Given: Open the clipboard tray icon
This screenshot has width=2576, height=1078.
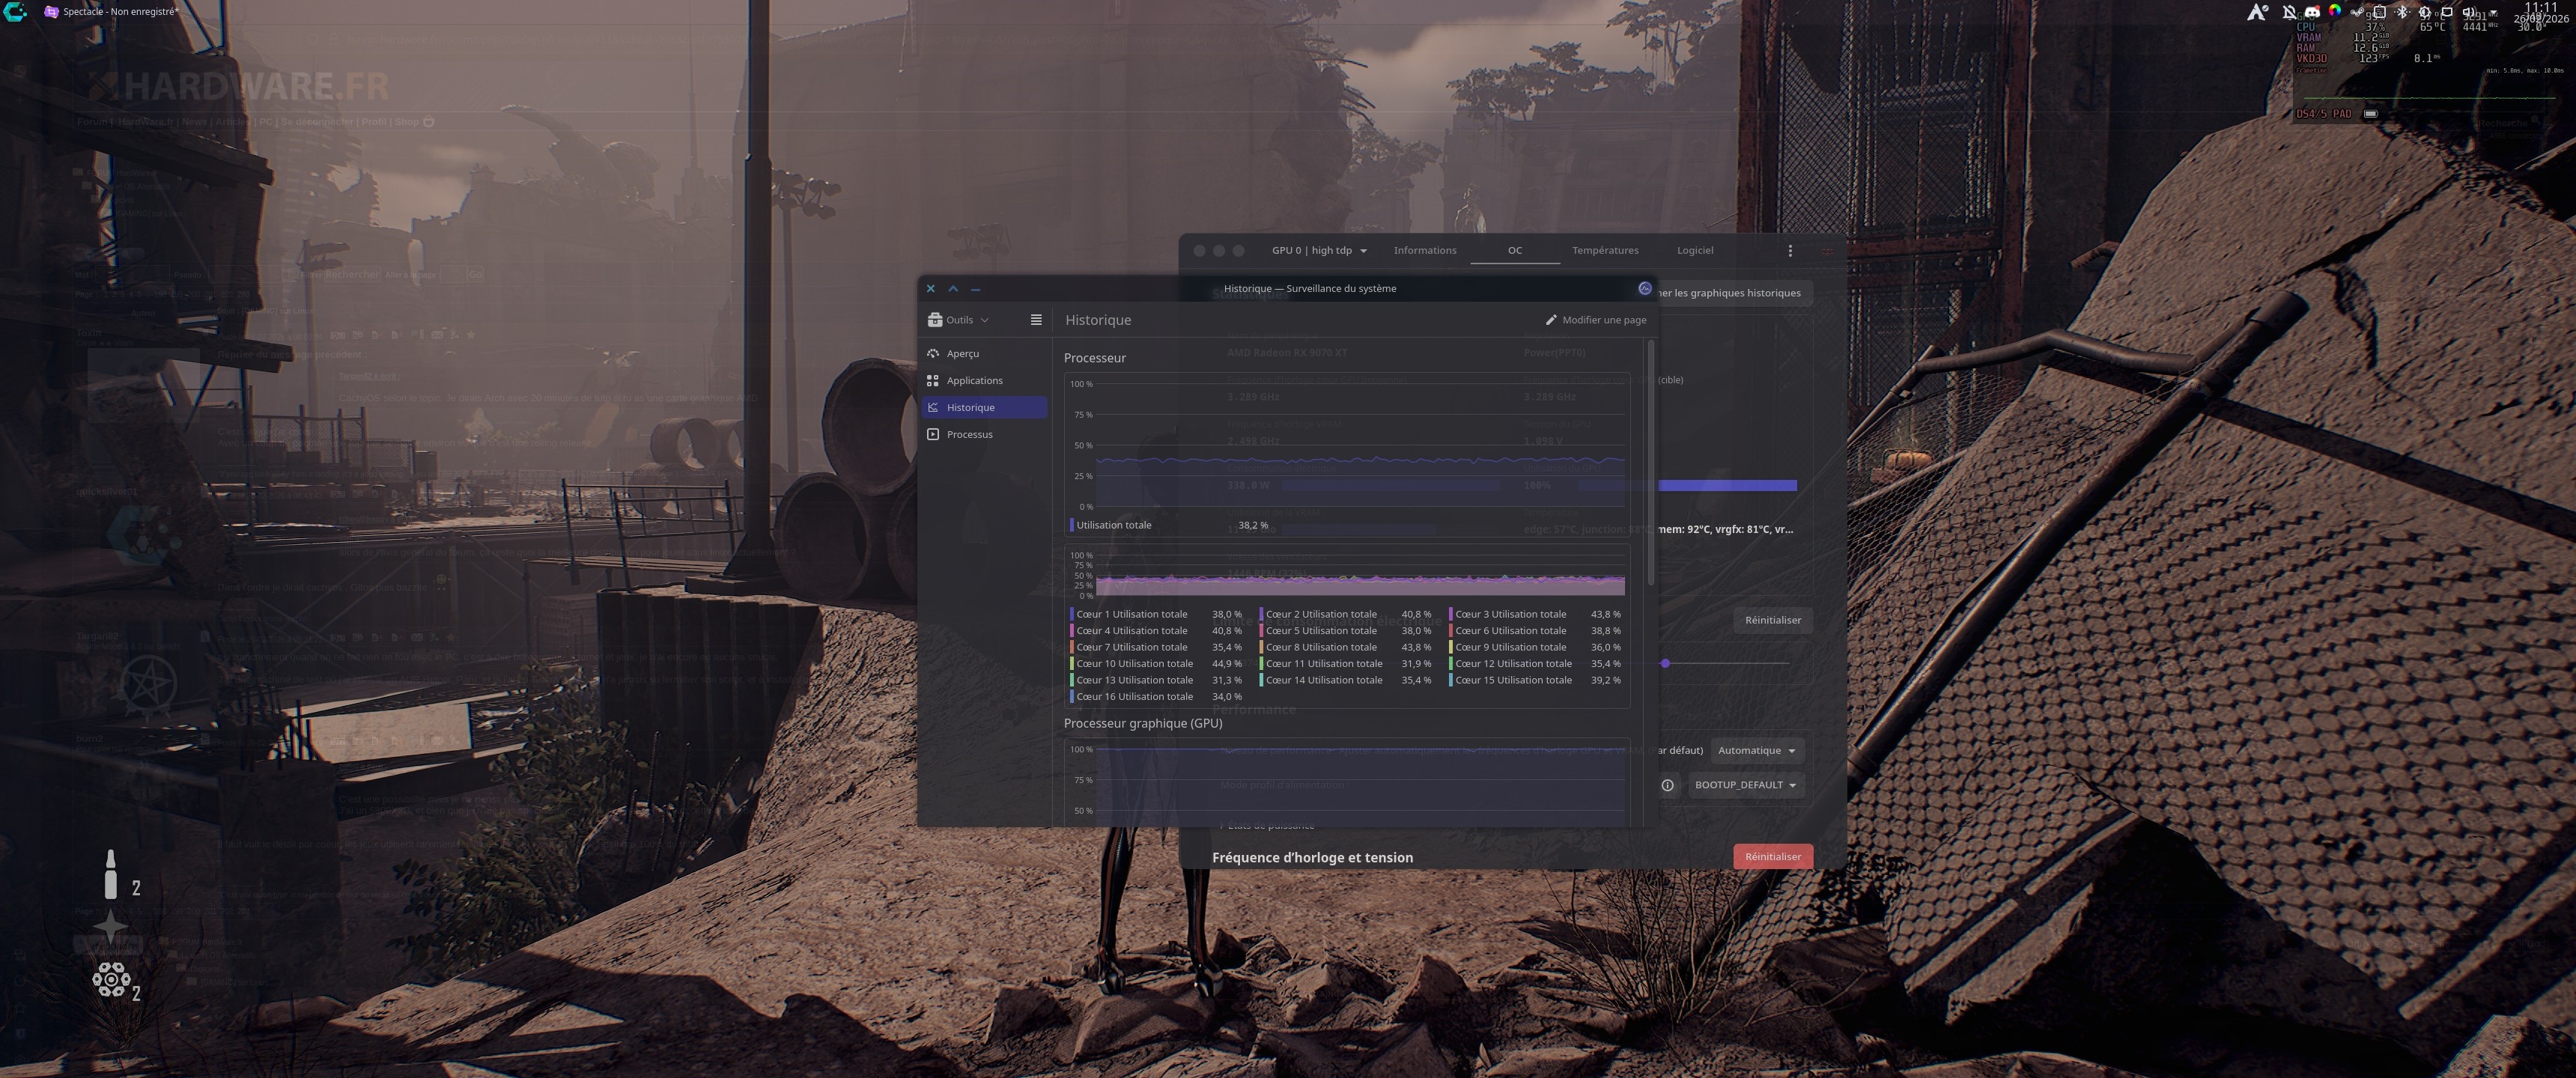Looking at the screenshot, I should (2381, 12).
